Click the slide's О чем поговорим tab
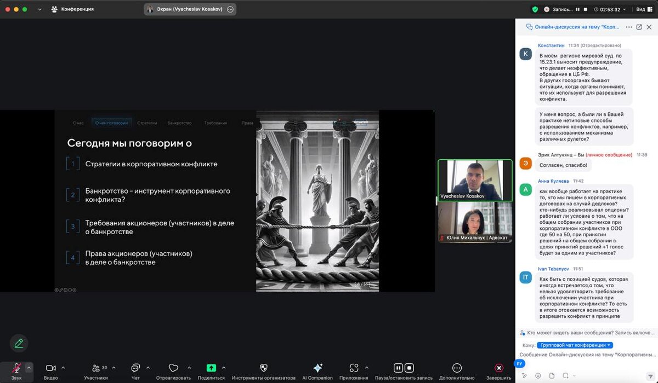The height and width of the screenshot is (383, 658). [x=111, y=123]
